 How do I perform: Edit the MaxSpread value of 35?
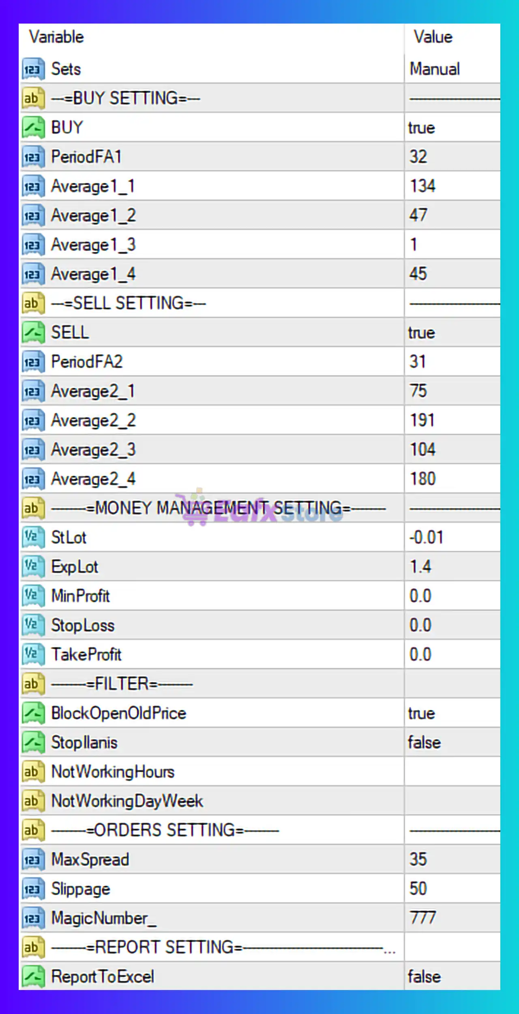click(418, 859)
